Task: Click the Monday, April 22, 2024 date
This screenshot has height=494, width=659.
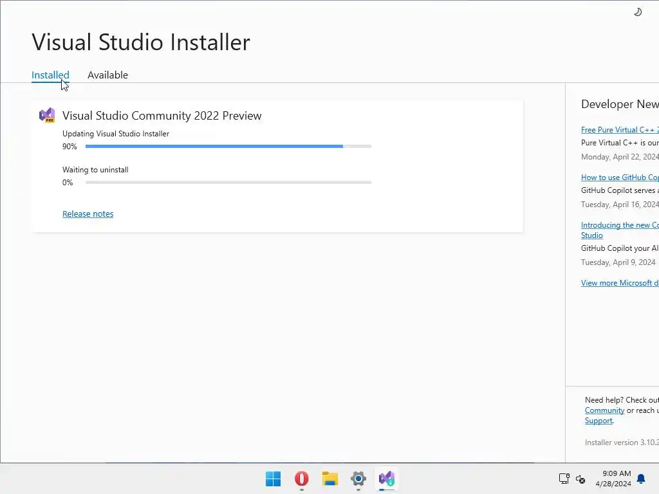Action: tap(620, 157)
